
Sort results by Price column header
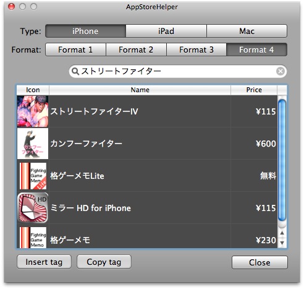click(254, 90)
